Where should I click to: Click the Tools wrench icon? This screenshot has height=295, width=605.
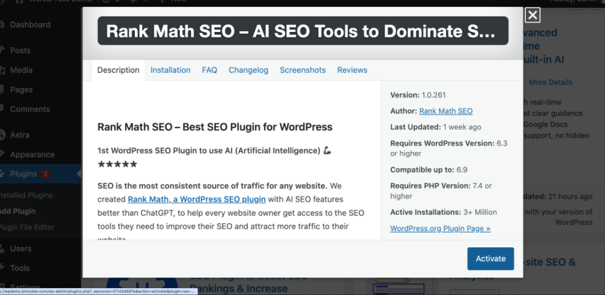click(2, 268)
